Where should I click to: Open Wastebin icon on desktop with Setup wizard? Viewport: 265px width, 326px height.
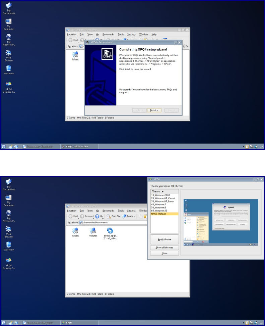pos(8,70)
